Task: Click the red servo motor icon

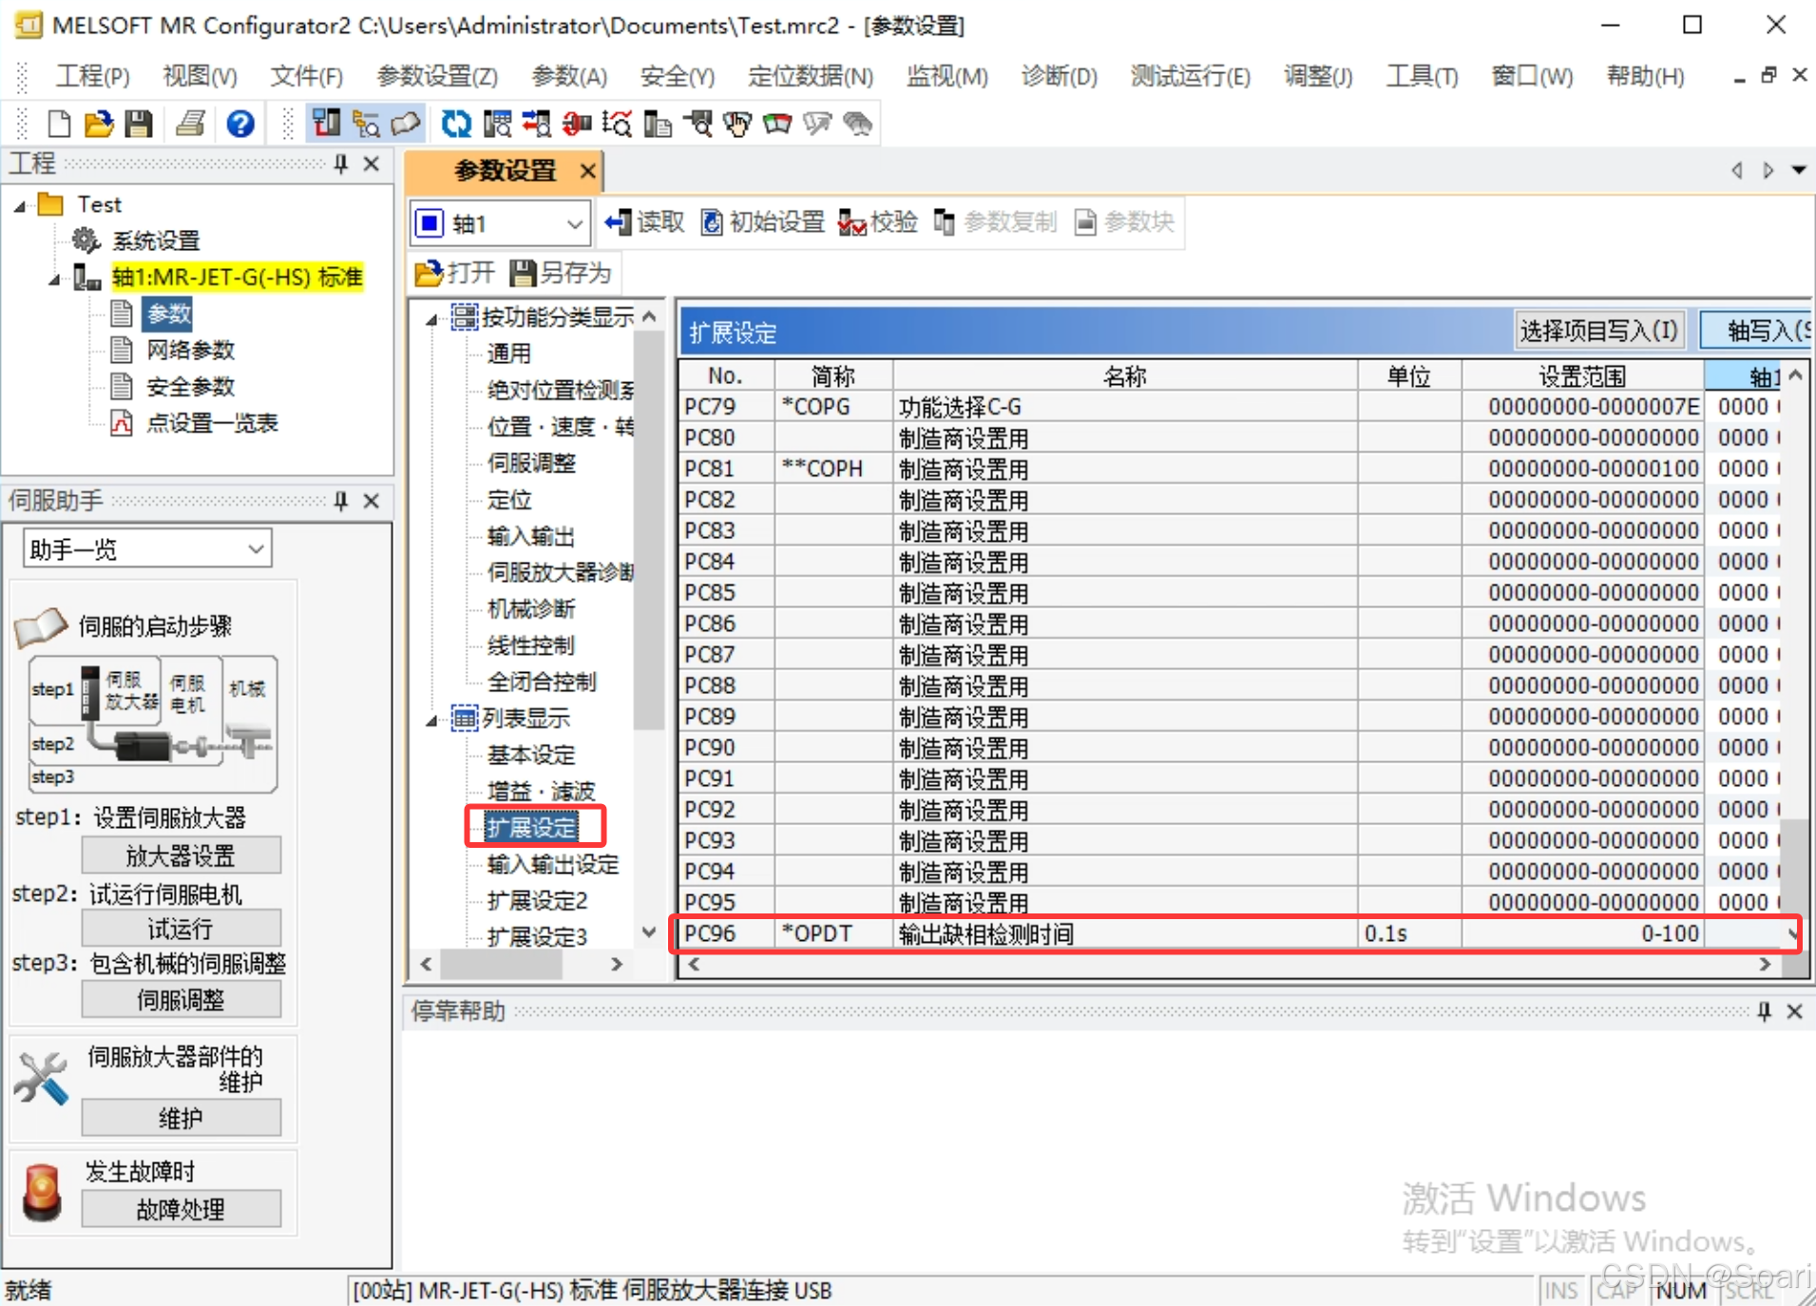Action: tap(576, 124)
